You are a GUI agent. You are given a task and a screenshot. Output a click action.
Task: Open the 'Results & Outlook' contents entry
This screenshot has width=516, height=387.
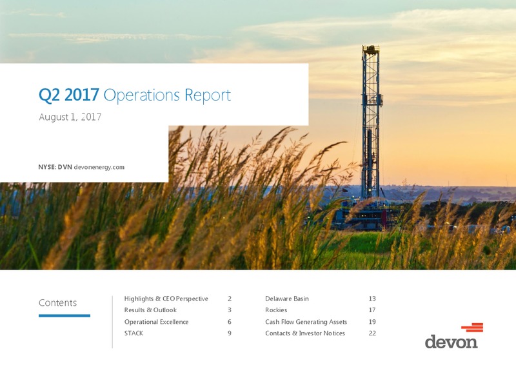coord(150,310)
